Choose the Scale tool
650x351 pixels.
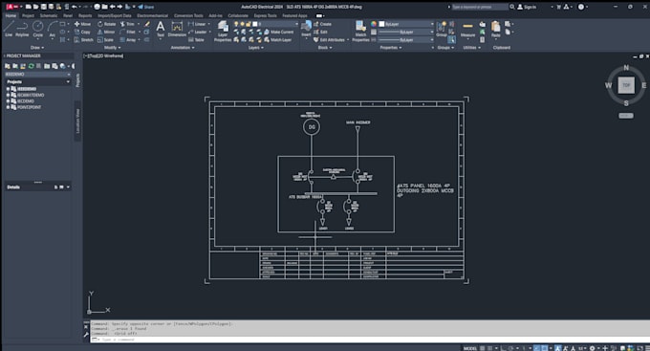point(105,40)
